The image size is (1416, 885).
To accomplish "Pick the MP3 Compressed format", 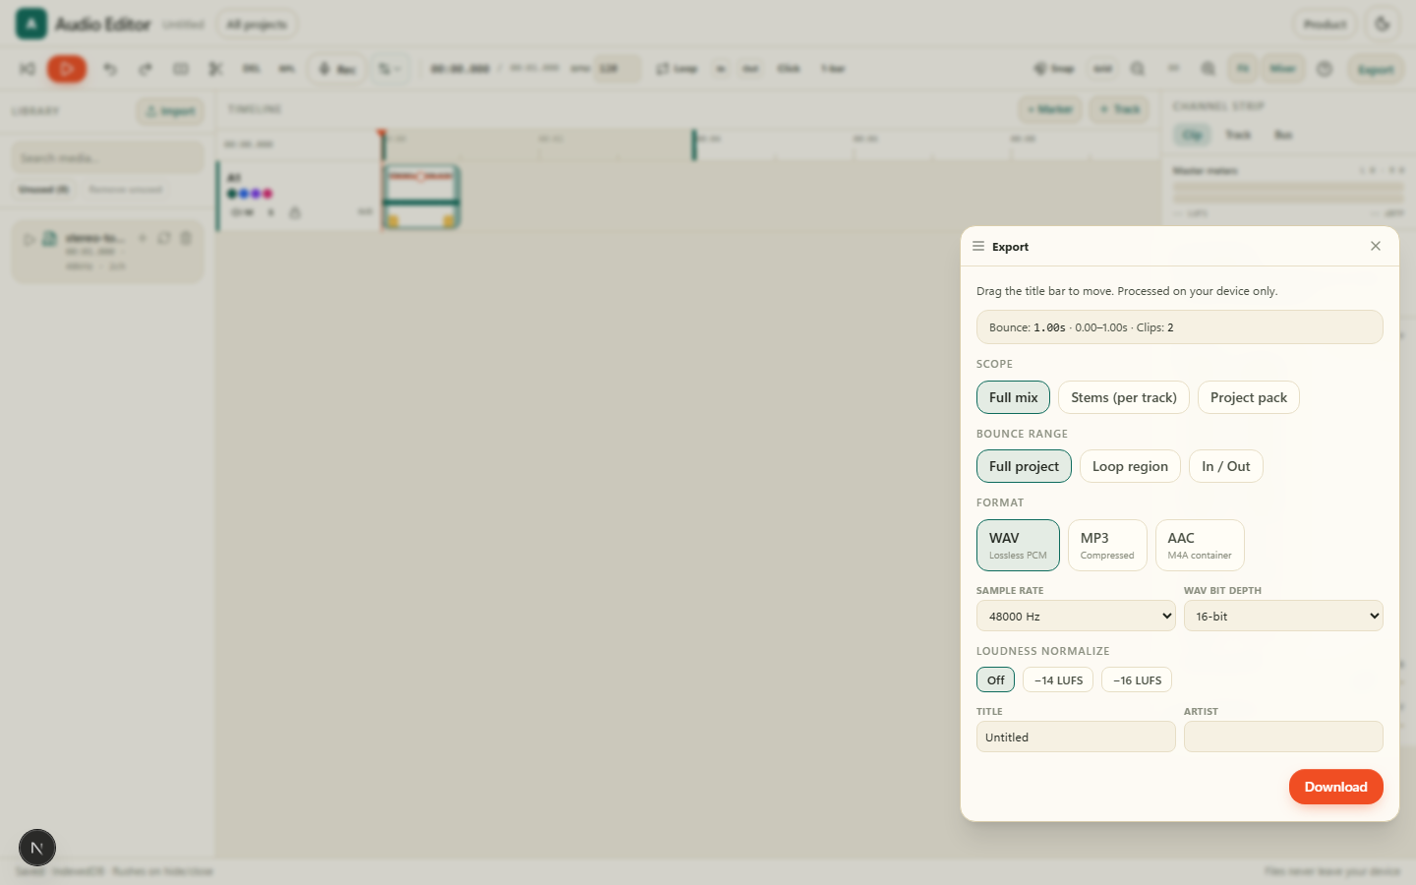I will point(1107,545).
